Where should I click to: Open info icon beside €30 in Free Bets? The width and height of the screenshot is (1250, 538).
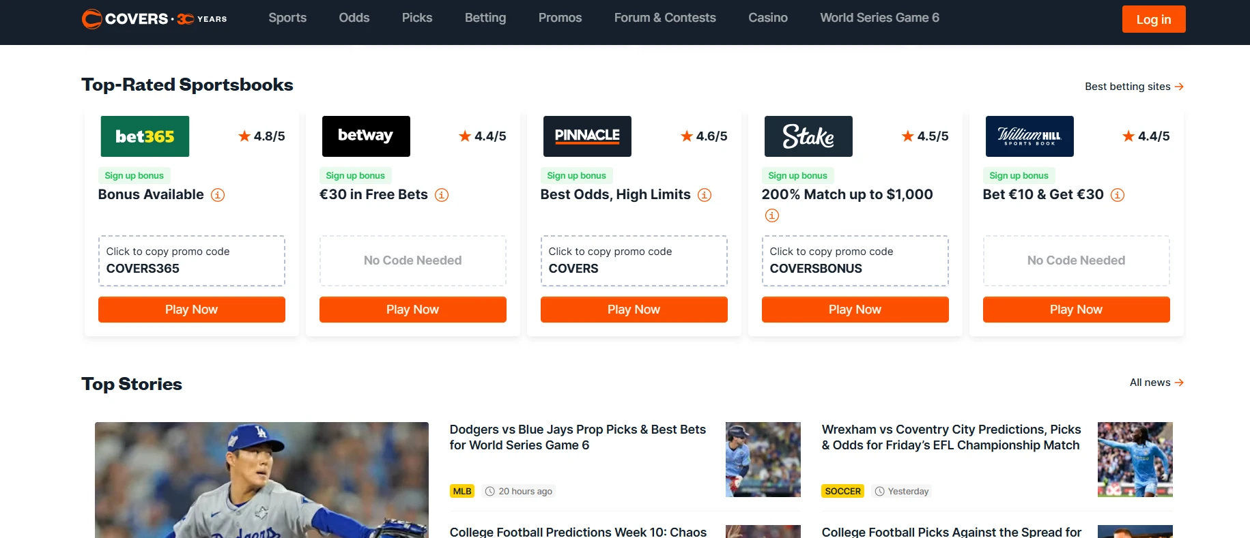pos(442,195)
